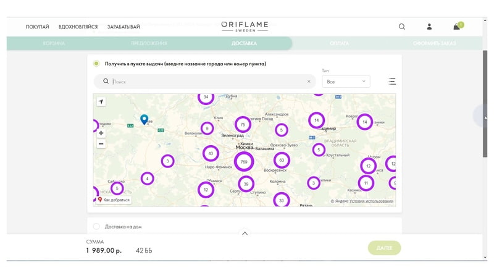Expand the order summary chevron

[245, 234]
